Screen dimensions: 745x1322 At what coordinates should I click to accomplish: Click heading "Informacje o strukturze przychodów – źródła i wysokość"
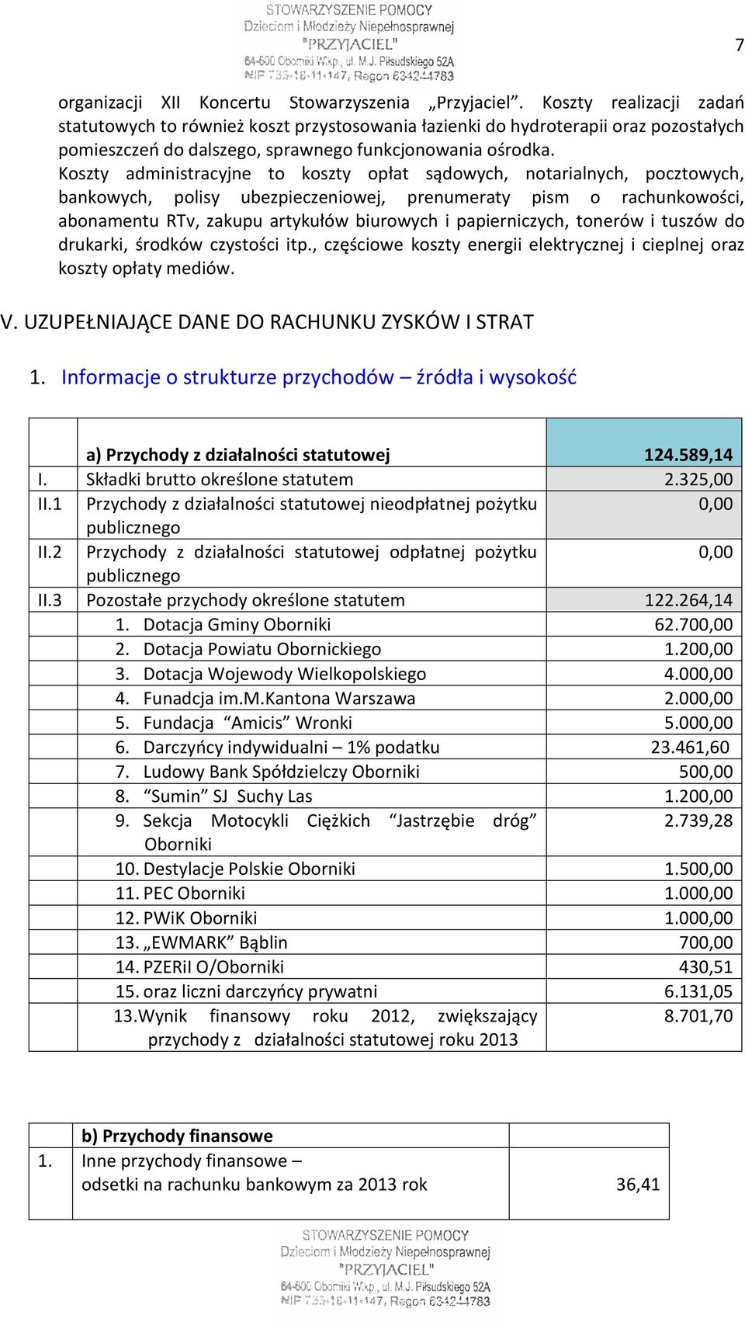point(318,377)
